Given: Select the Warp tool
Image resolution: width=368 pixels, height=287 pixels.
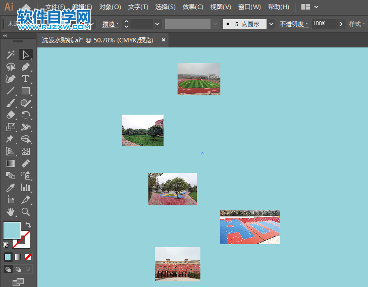Looking at the screenshot, I should tap(26, 127).
